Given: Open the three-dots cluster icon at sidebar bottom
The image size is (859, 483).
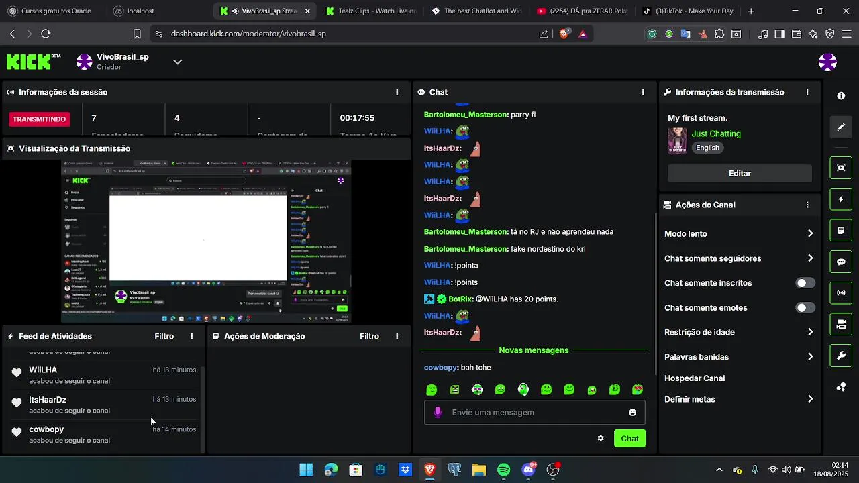Looking at the screenshot, I should 841,387.
